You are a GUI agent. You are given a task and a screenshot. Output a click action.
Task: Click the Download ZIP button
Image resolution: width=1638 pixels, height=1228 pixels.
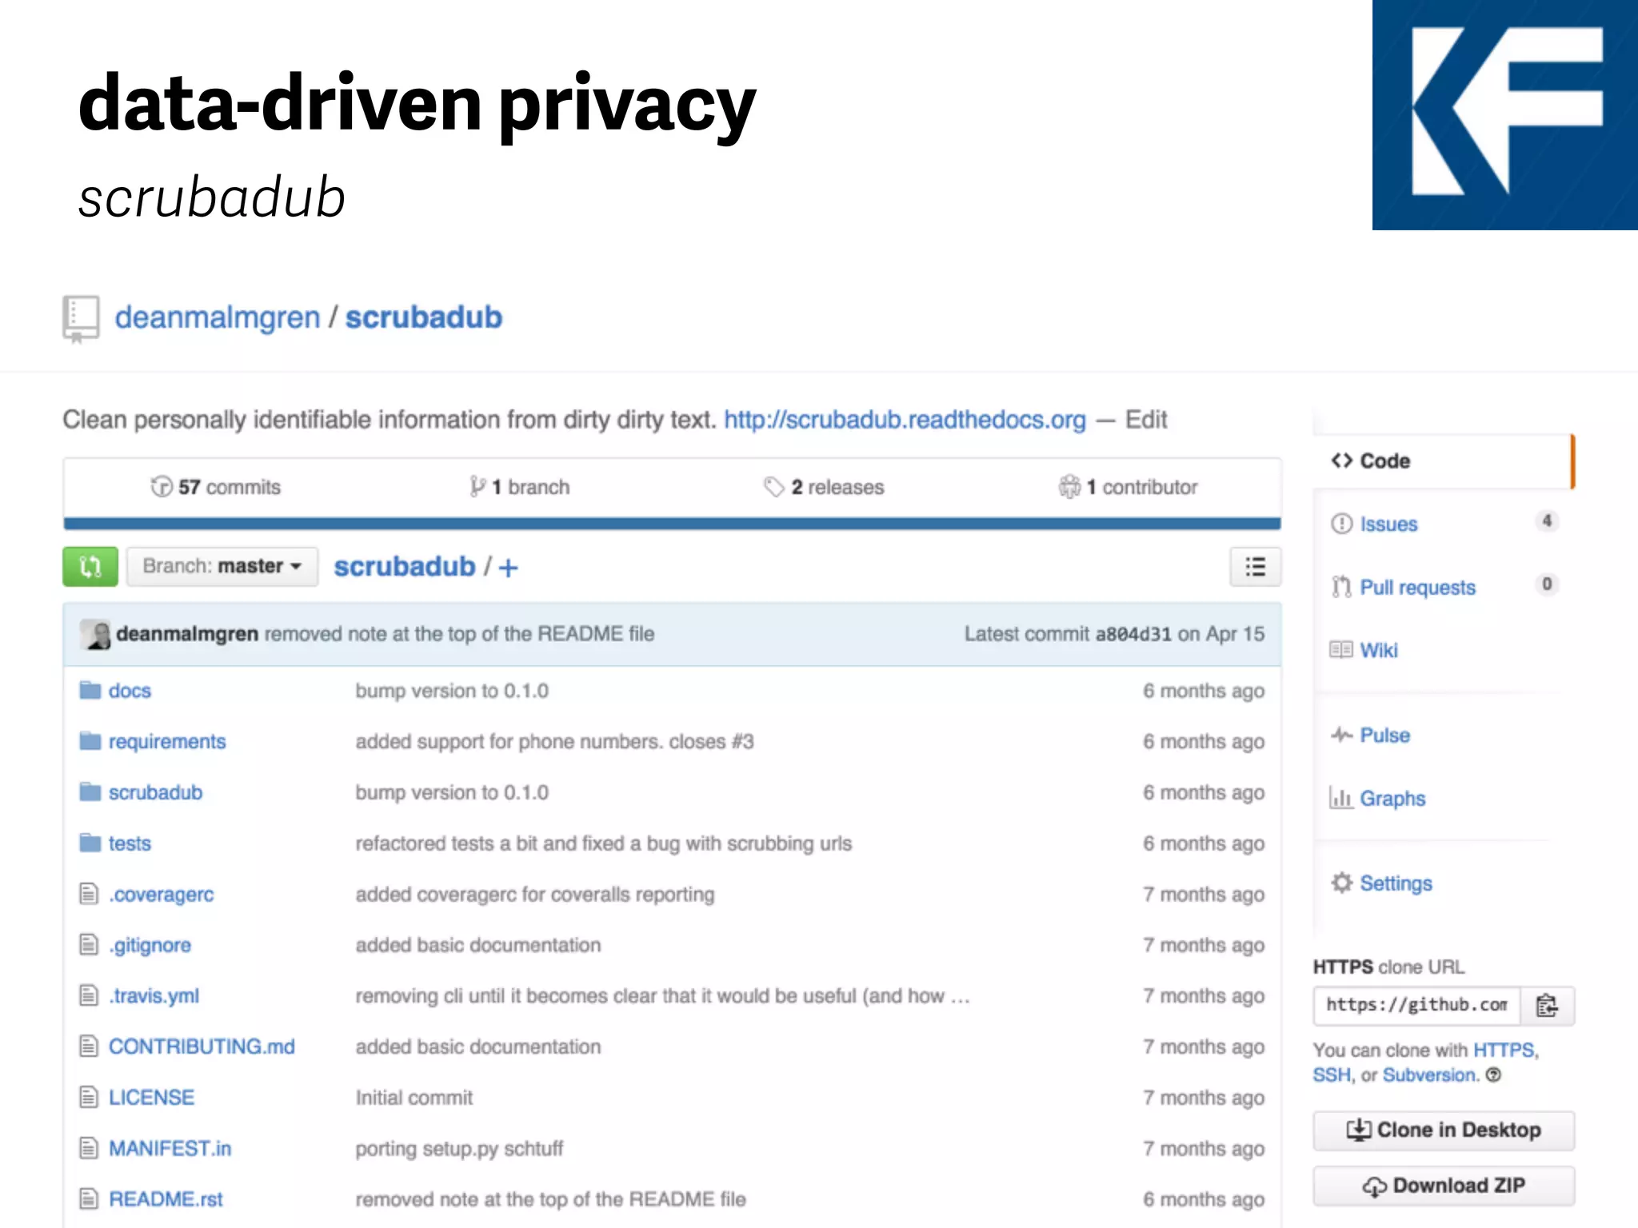pos(1444,1186)
